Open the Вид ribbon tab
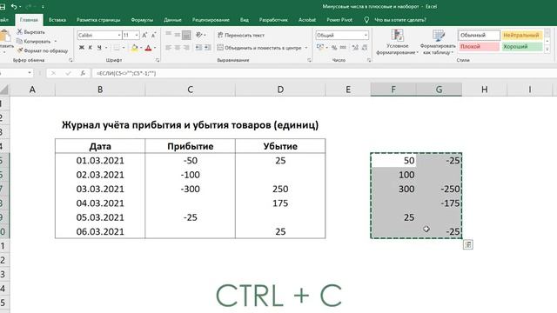The height and width of the screenshot is (313, 557). [x=245, y=20]
